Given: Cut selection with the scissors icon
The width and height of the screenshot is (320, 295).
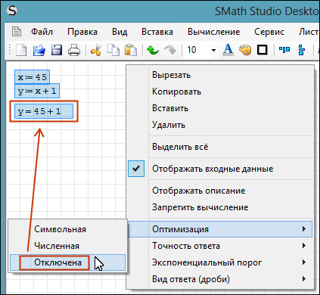Looking at the screenshot, I should coord(96,50).
